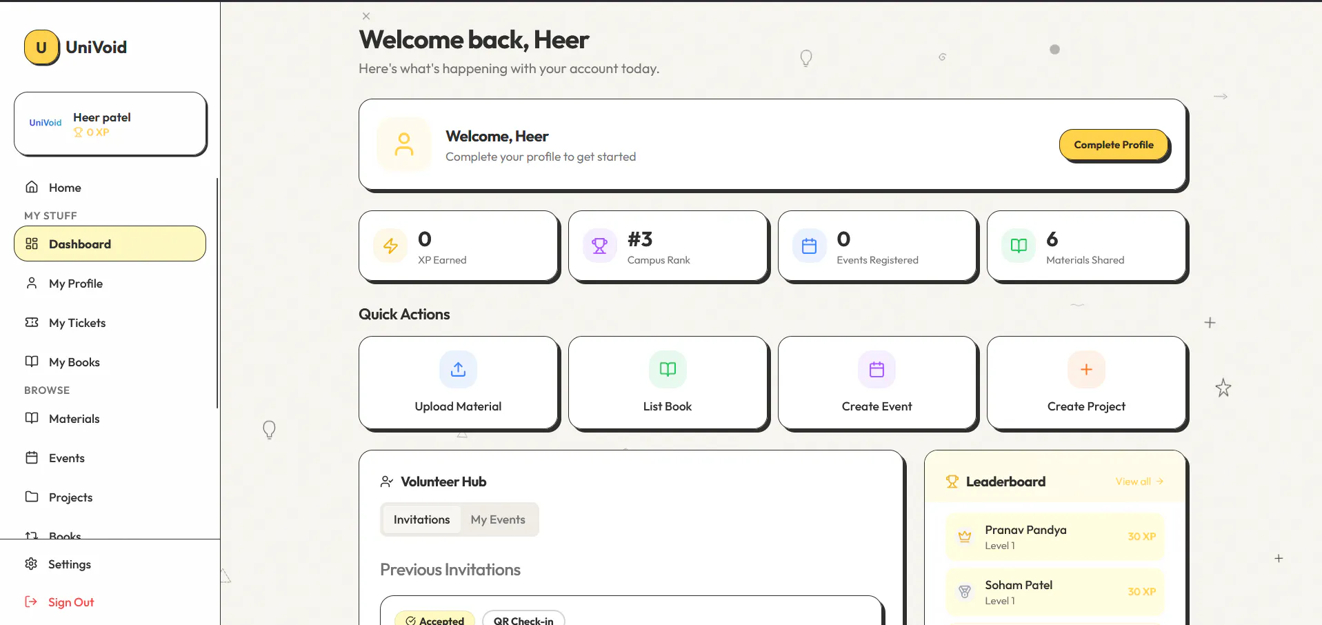Click the XP Earned lightning icon
The width and height of the screenshot is (1322, 625).
pos(390,246)
